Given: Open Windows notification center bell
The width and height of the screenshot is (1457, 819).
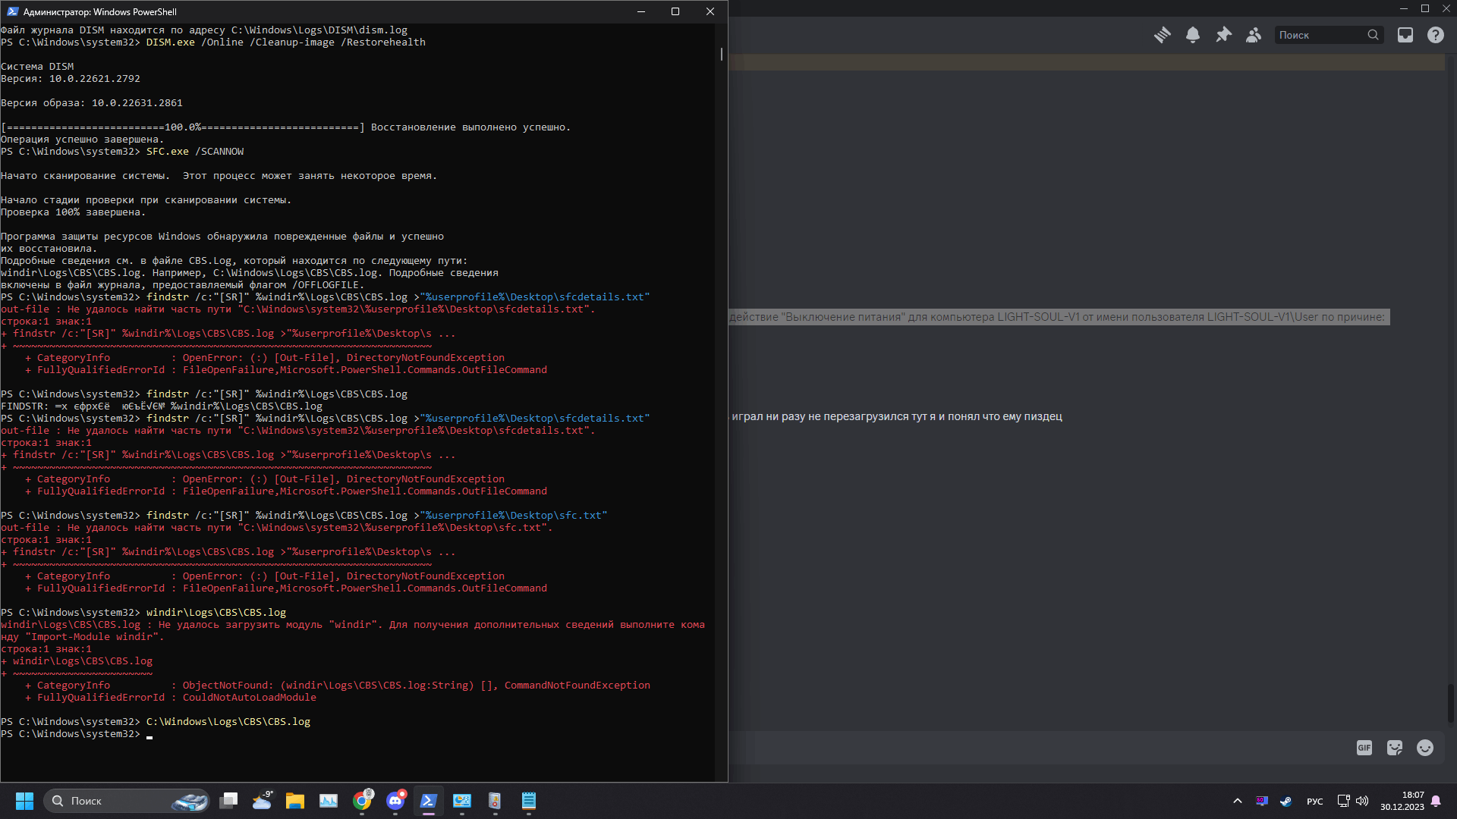Looking at the screenshot, I should click(1436, 801).
